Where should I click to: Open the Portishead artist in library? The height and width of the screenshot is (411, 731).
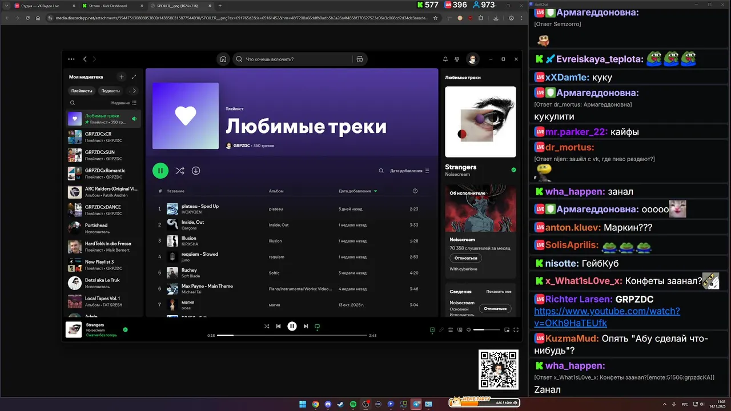[103, 228]
